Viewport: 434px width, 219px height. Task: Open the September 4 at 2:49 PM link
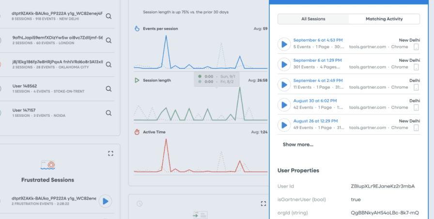(318, 80)
